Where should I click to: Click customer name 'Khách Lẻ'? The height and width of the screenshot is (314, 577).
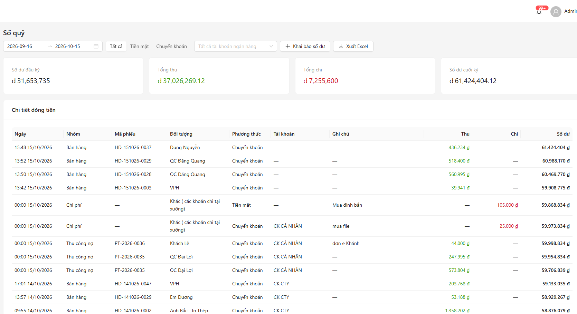coord(180,243)
